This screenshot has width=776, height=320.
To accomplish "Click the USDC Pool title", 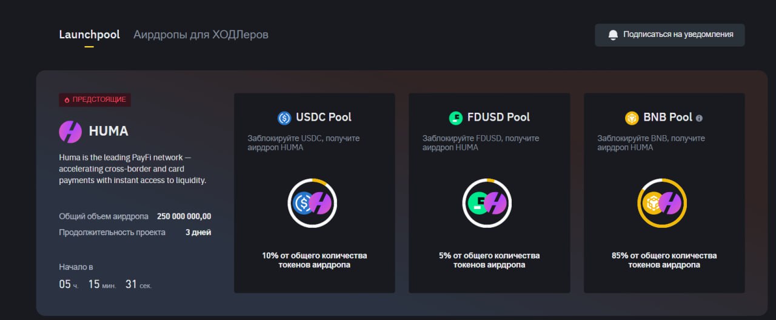I will point(323,118).
